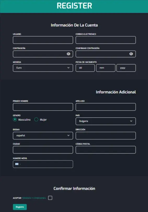Focus the Correo Electrónico input field
The width and height of the screenshot is (148, 212).
(106, 40)
